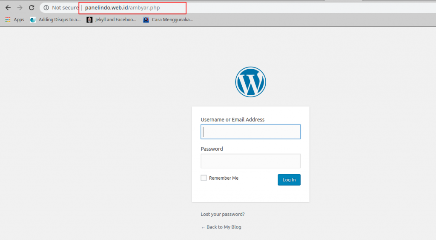Screen dimensions: 436x240
Task: Reload the page with the refresh icon
Action: [x=32, y=8]
